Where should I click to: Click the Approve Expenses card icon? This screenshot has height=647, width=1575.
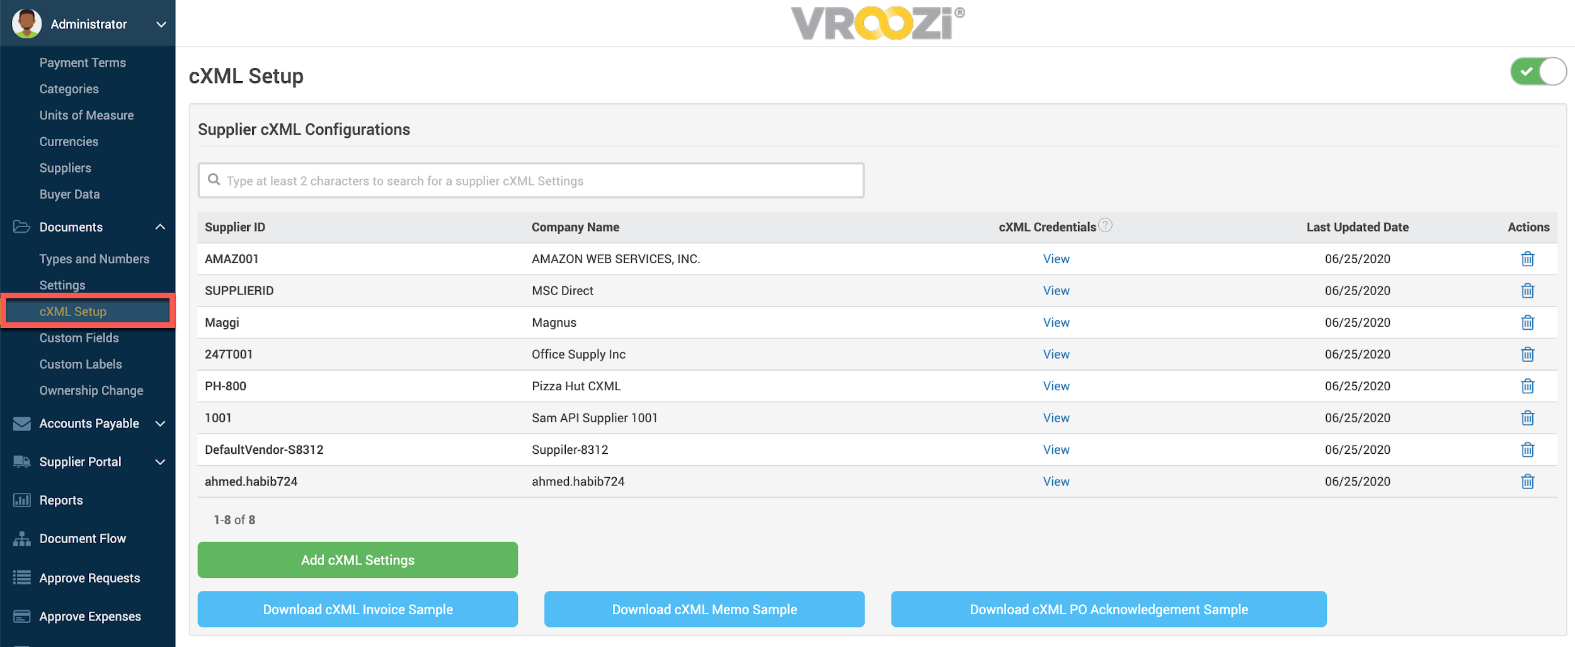click(21, 616)
